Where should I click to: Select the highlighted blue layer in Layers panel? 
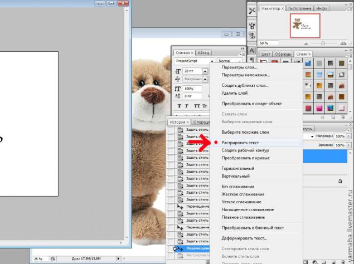tap(325, 156)
